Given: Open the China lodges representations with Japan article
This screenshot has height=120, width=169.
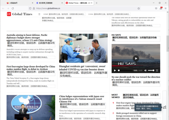Looking at the screenshot, I should click(82, 99).
